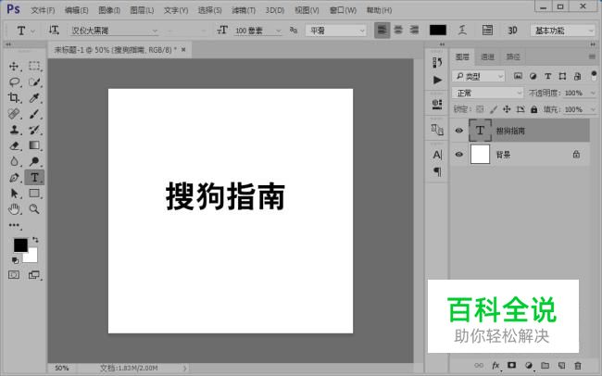Click the text color swatch in options bar
The height and width of the screenshot is (376, 602).
pyautogui.click(x=438, y=30)
